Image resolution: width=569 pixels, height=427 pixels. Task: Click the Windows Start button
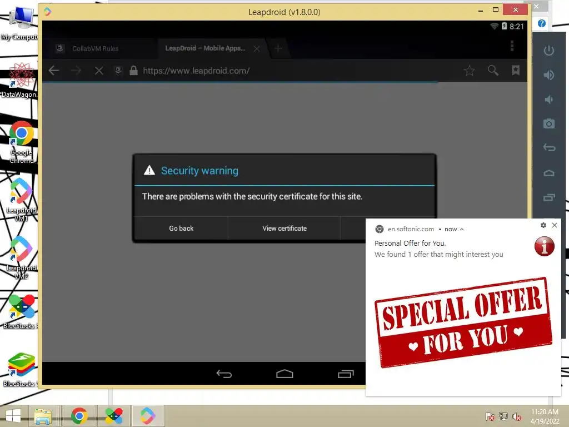pyautogui.click(x=13, y=416)
